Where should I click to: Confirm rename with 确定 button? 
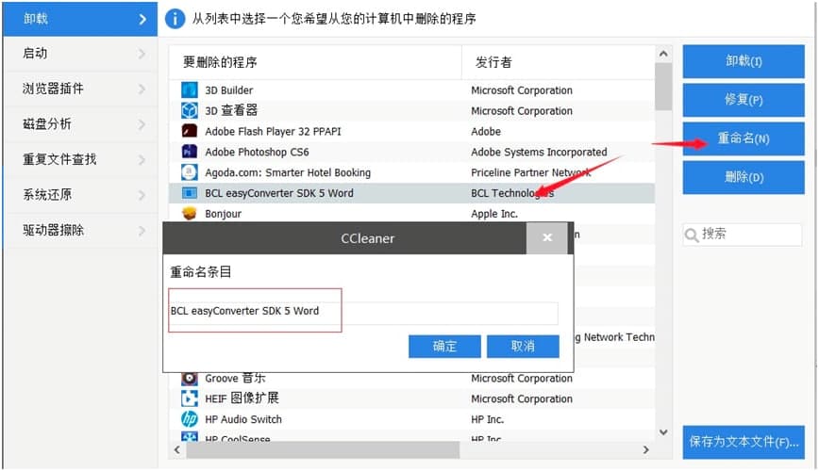444,346
